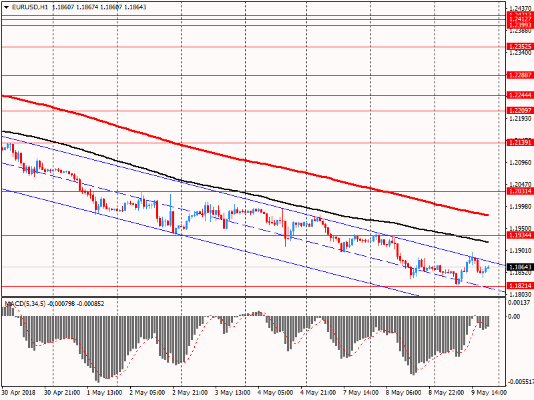The width and height of the screenshot is (534, 400).
Task: Click price scale value 1.23400
Action: pyautogui.click(x=521, y=53)
